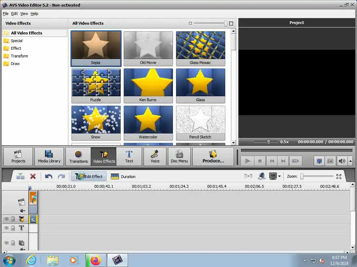Click the Edit Effect button
This screenshot has height=267, width=357.
(x=89, y=176)
